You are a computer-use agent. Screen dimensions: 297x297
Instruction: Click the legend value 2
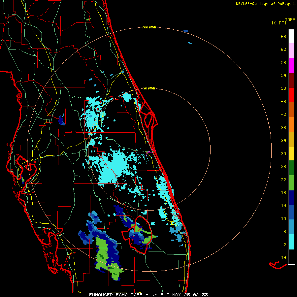(x=285, y=245)
